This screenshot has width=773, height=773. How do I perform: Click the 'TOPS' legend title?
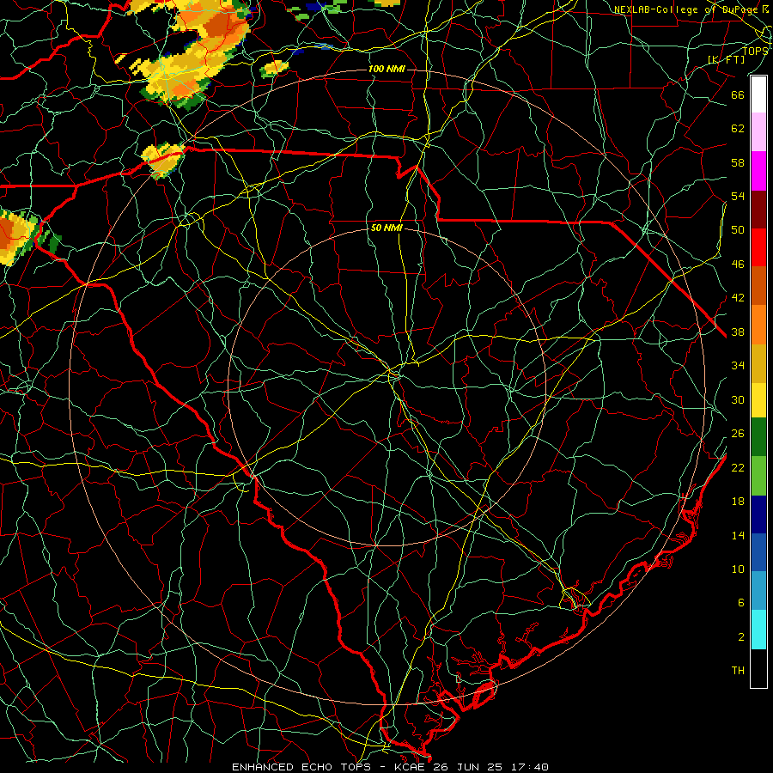(x=755, y=51)
